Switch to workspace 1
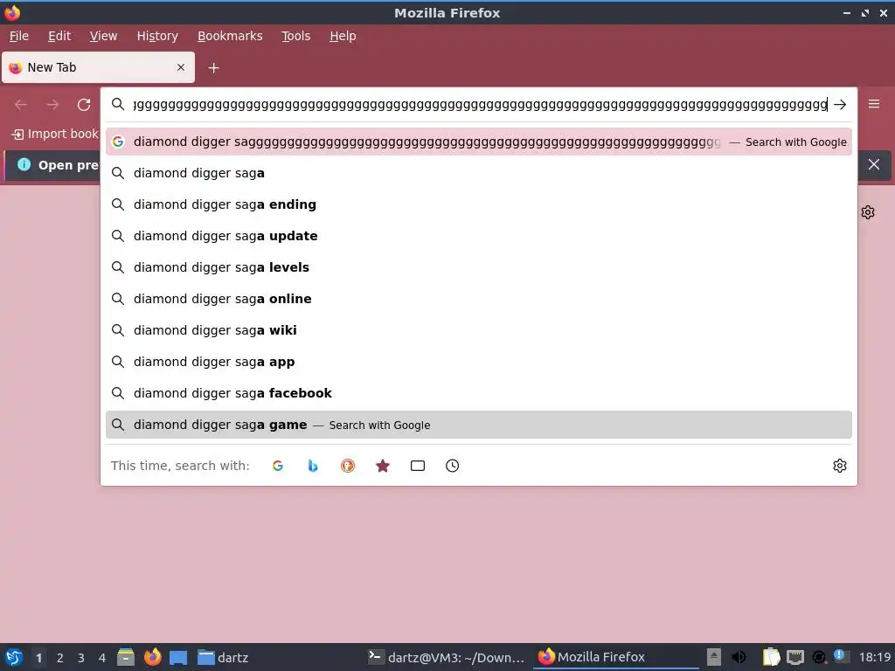Viewport: 895px width, 671px height. pos(38,658)
